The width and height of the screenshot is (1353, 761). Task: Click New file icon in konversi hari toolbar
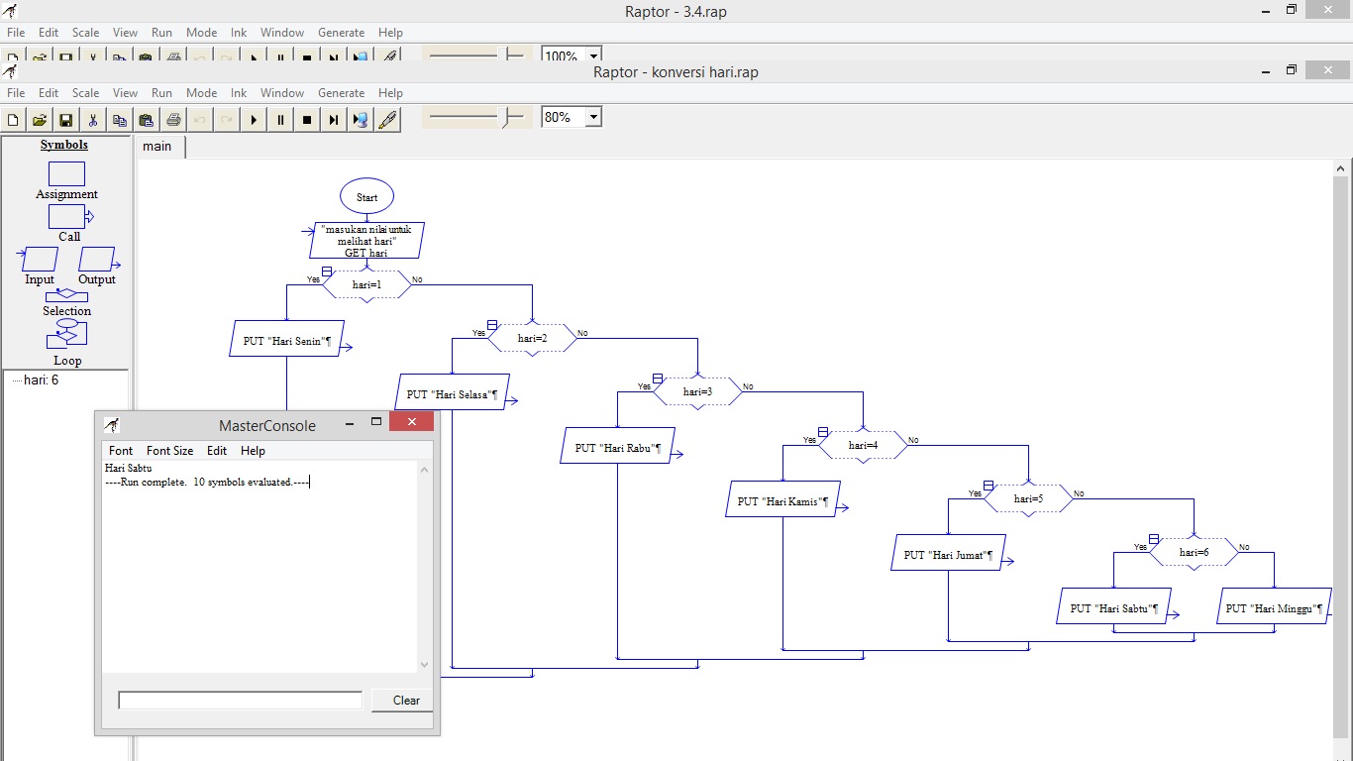coord(13,120)
